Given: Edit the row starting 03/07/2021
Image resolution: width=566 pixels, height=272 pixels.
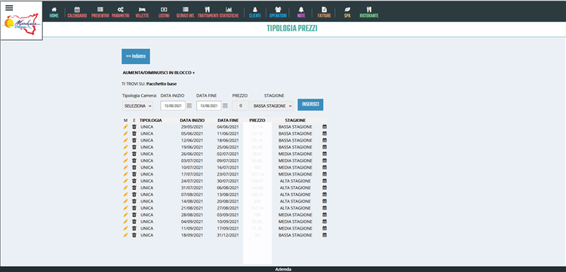Looking at the screenshot, I should (x=125, y=160).
